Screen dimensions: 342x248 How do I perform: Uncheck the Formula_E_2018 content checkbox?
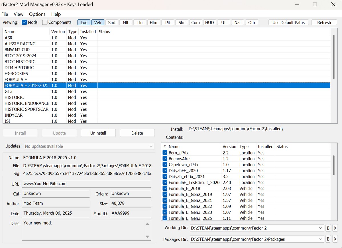(165, 188)
